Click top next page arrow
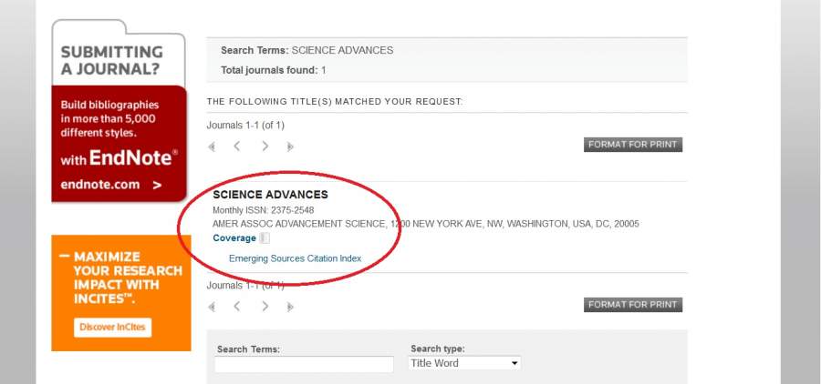The width and height of the screenshot is (821, 384). pos(265,147)
